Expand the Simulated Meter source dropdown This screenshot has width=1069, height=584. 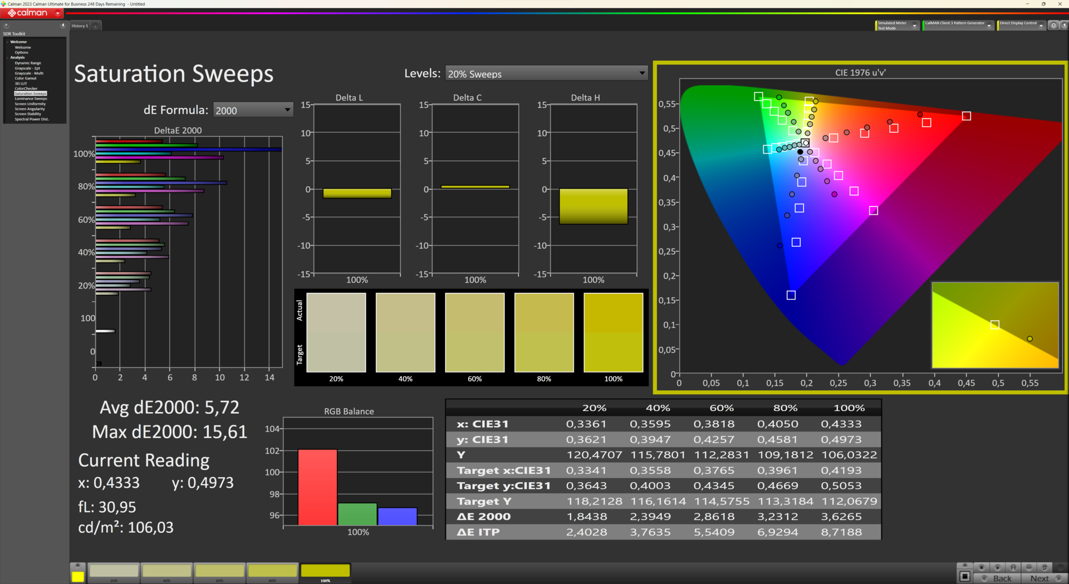pos(914,26)
